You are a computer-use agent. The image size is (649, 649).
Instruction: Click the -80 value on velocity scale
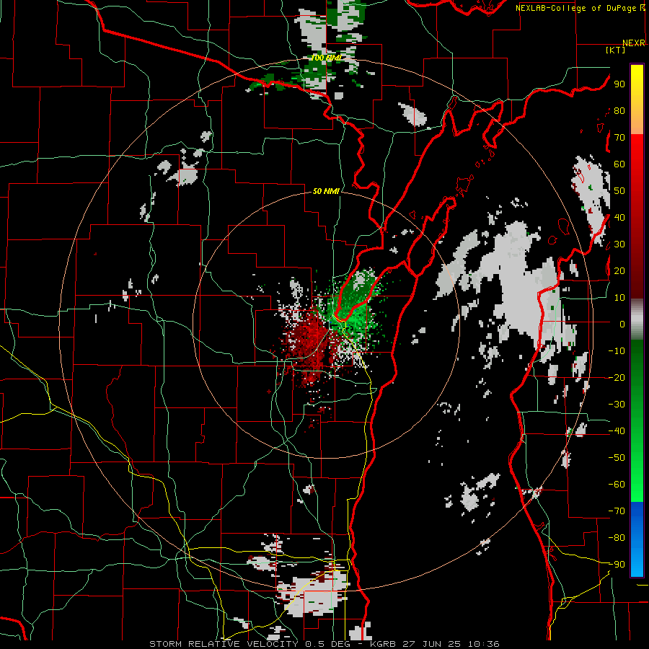pos(617,538)
